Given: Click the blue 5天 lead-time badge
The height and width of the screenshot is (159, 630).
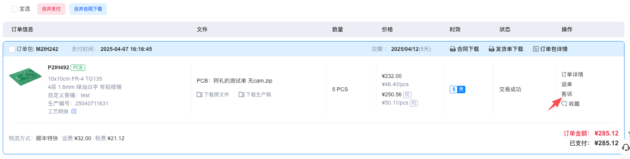Looking at the screenshot, I should 457,90.
